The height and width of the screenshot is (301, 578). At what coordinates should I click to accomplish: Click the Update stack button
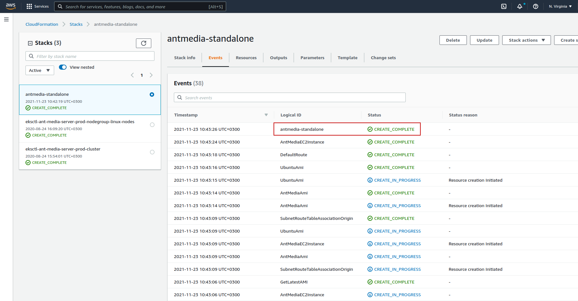484,40
